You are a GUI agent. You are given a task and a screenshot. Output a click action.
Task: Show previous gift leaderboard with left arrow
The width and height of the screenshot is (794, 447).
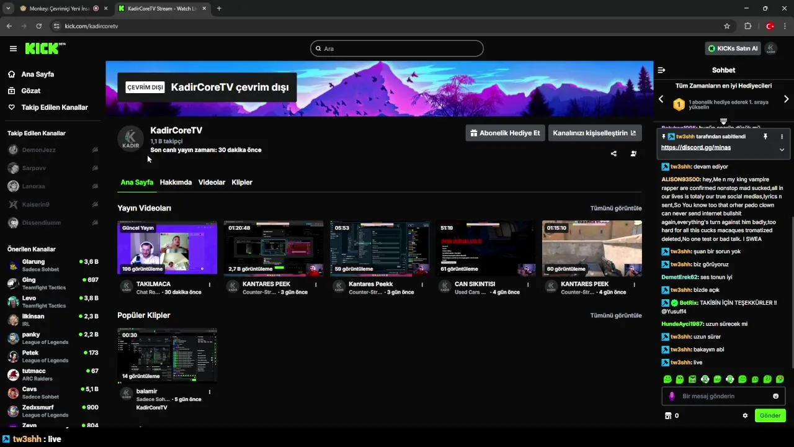tap(661, 99)
